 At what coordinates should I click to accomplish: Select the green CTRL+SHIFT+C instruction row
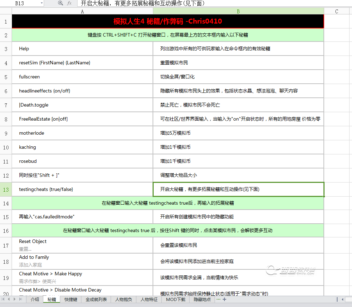coord(168,35)
